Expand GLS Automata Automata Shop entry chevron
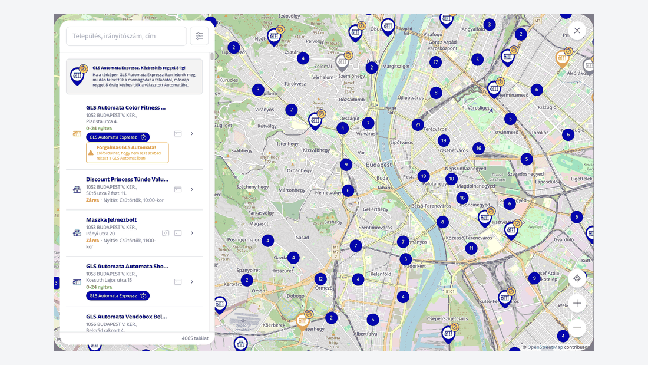The image size is (648, 365). coord(192,282)
